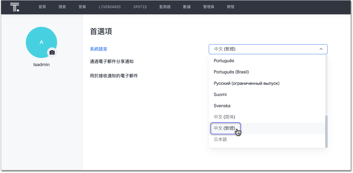This screenshot has height=173, width=353.
Task: Open the 首頁 navigation tab
Action: click(x=42, y=7)
